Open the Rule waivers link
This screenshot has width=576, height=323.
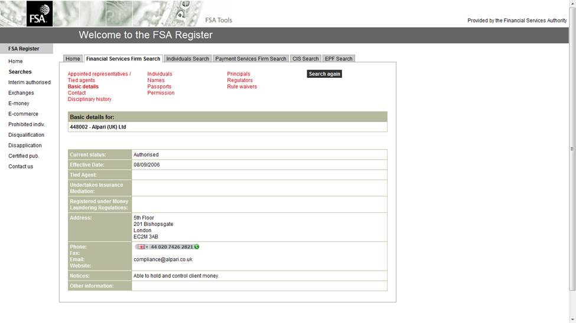click(x=242, y=87)
